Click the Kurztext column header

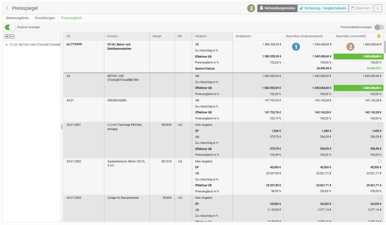coord(127,36)
